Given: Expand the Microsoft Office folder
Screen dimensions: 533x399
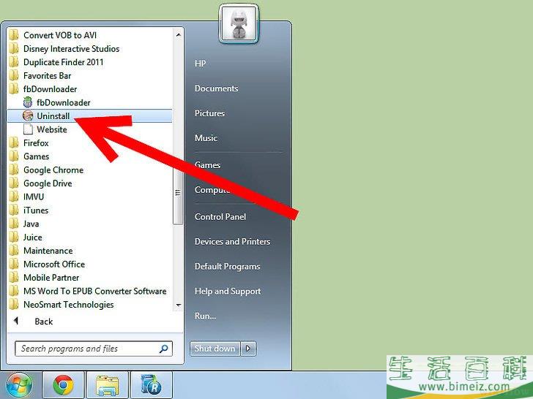Looking at the screenshot, I should (x=54, y=265).
